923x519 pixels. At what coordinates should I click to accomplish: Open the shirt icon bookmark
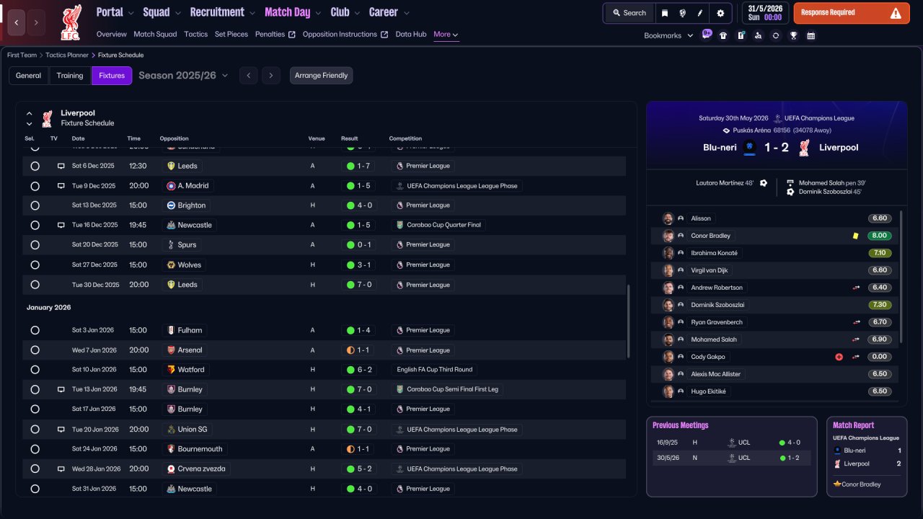click(723, 35)
